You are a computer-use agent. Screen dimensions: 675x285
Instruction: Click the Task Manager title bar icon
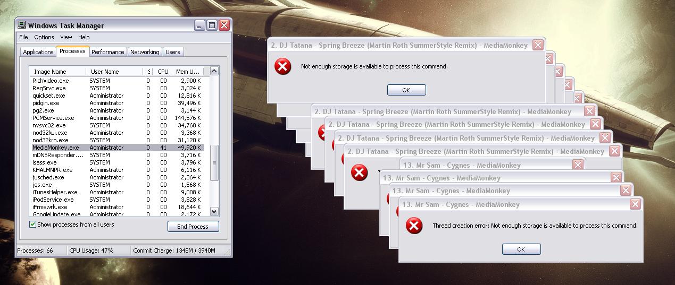click(21, 25)
